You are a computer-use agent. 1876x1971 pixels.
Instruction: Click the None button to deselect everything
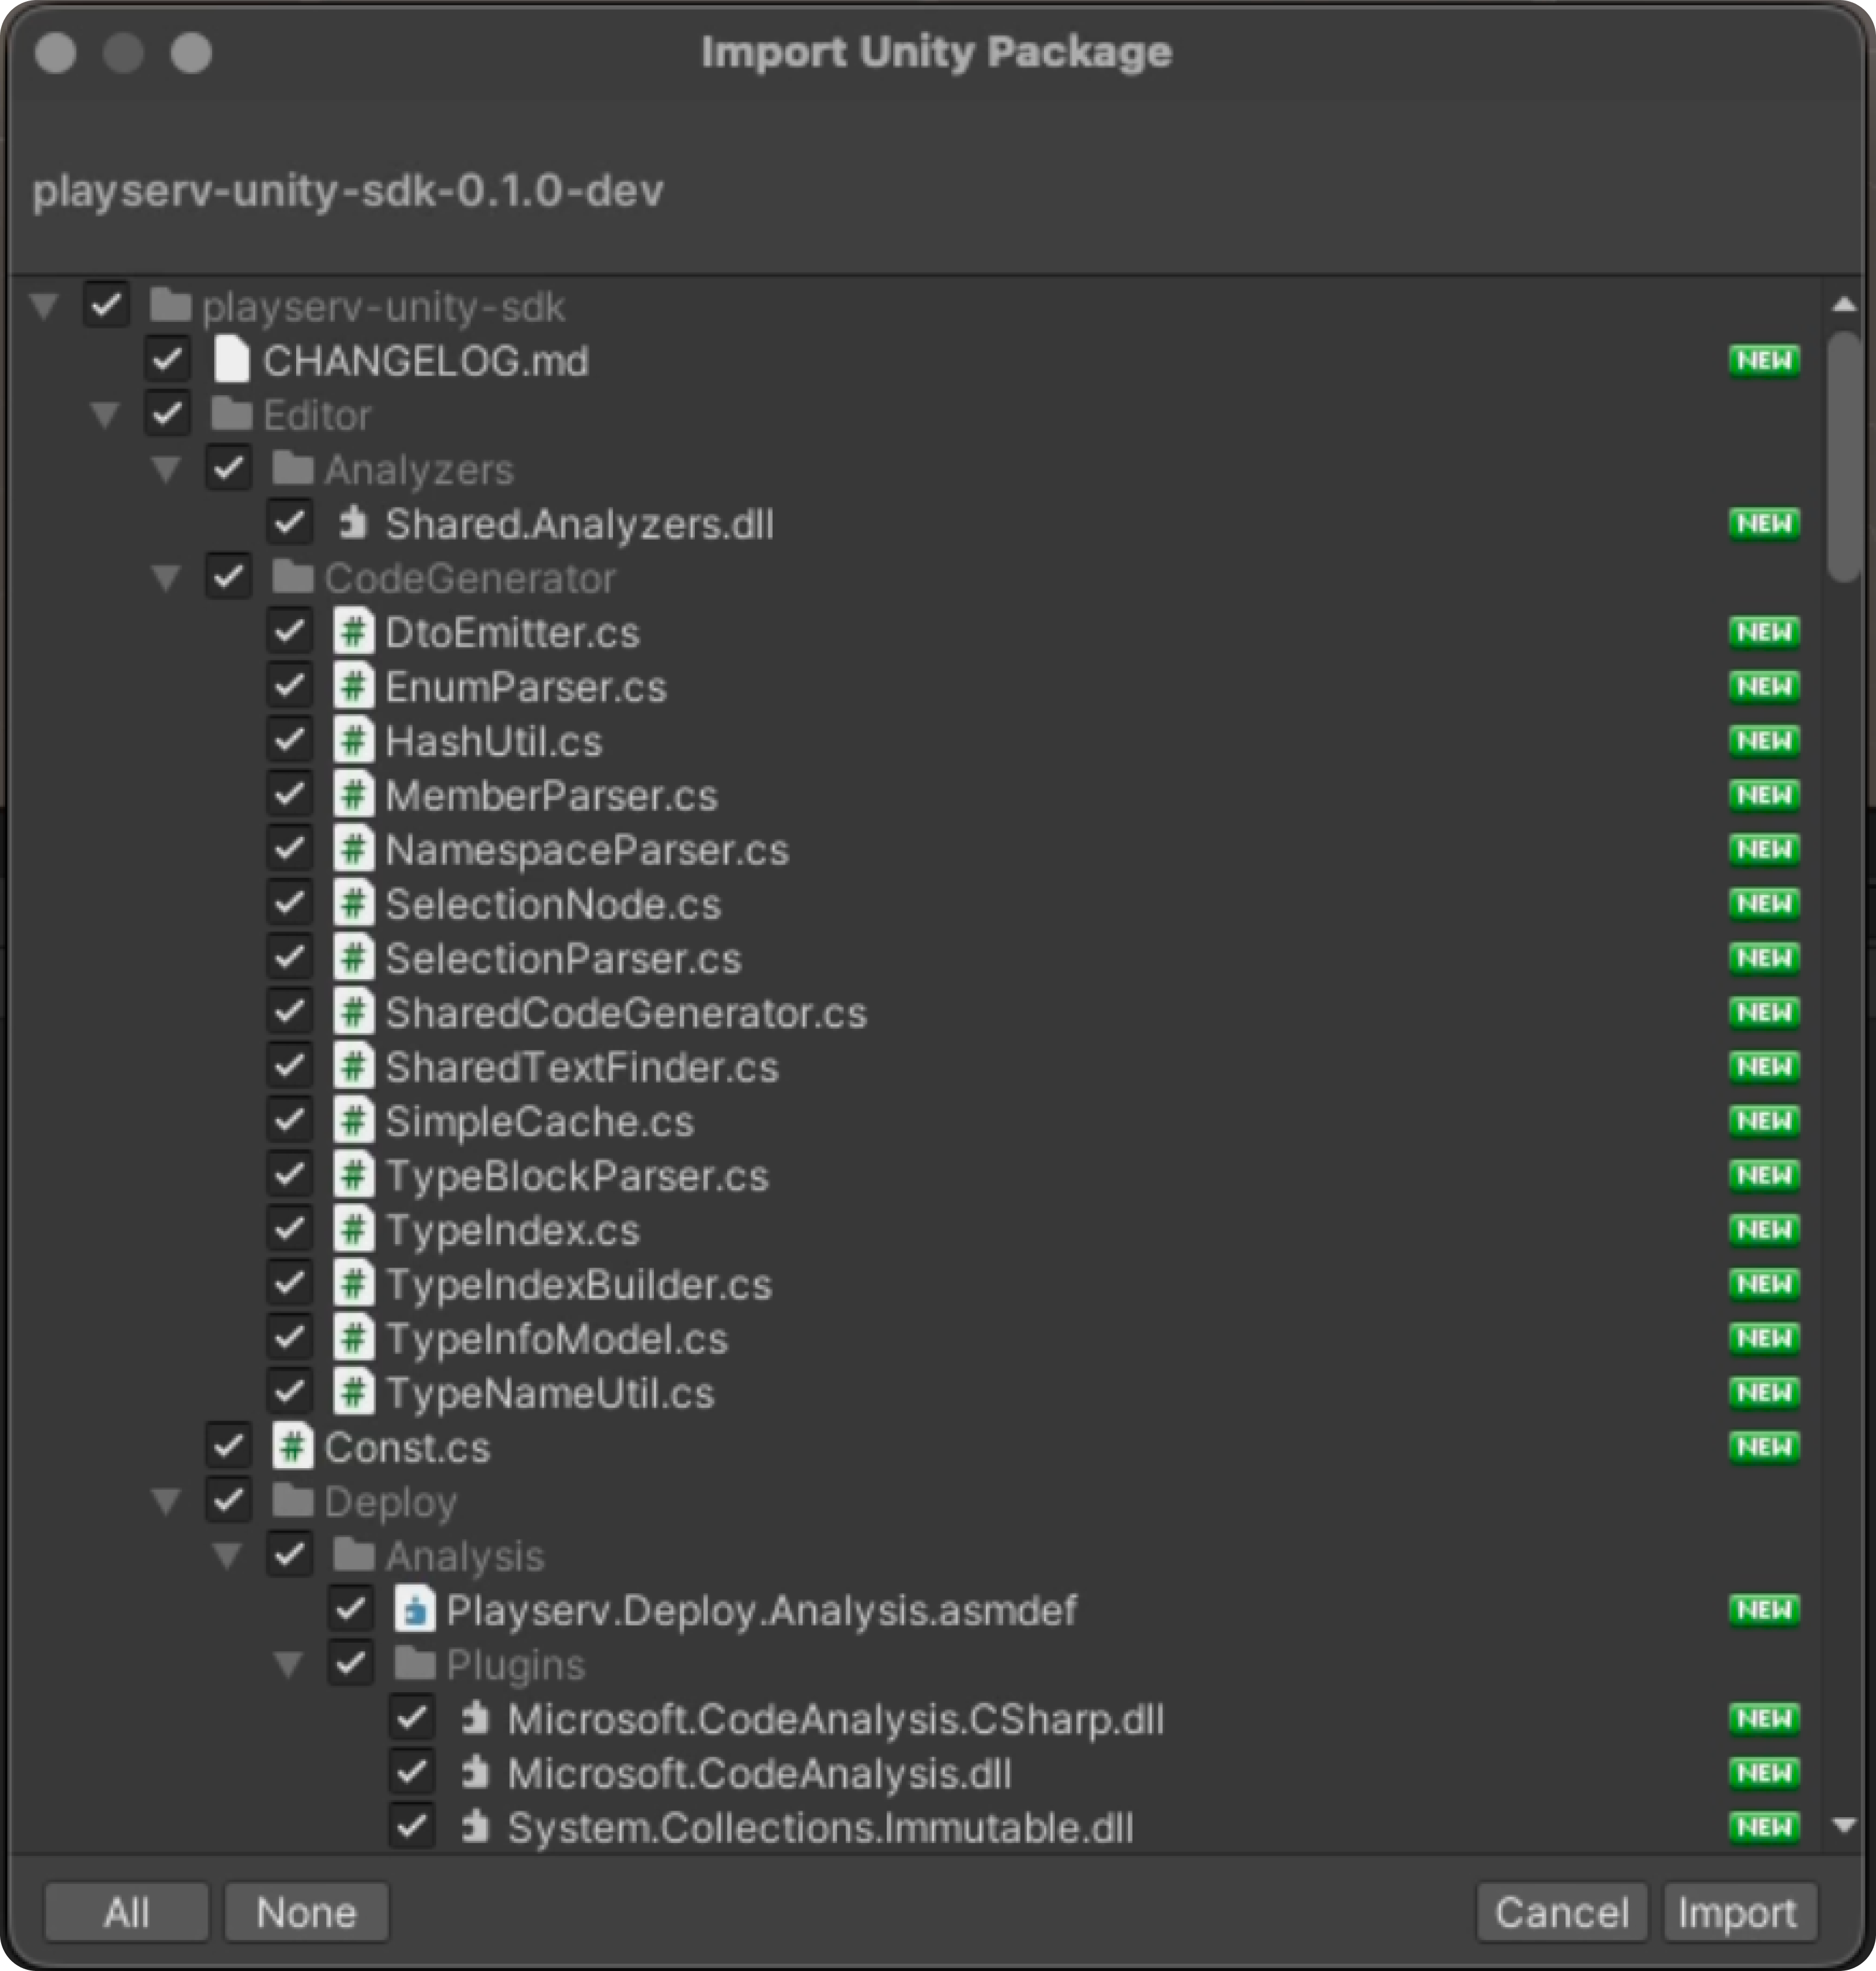(x=306, y=1911)
